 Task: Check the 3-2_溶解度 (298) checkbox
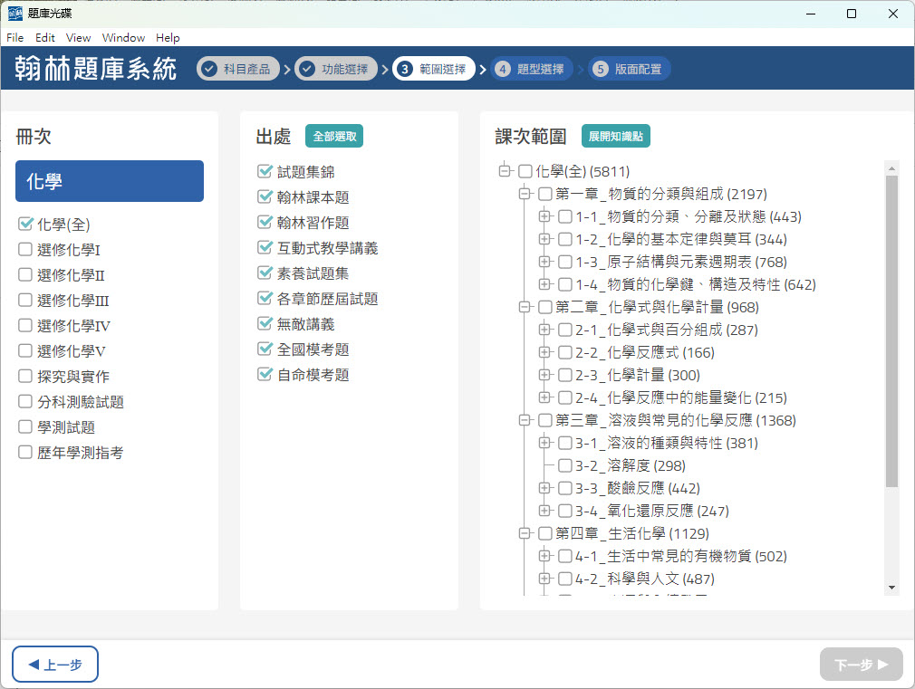565,465
